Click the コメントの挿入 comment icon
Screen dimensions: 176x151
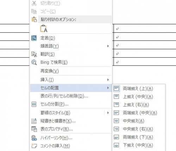click(34, 146)
